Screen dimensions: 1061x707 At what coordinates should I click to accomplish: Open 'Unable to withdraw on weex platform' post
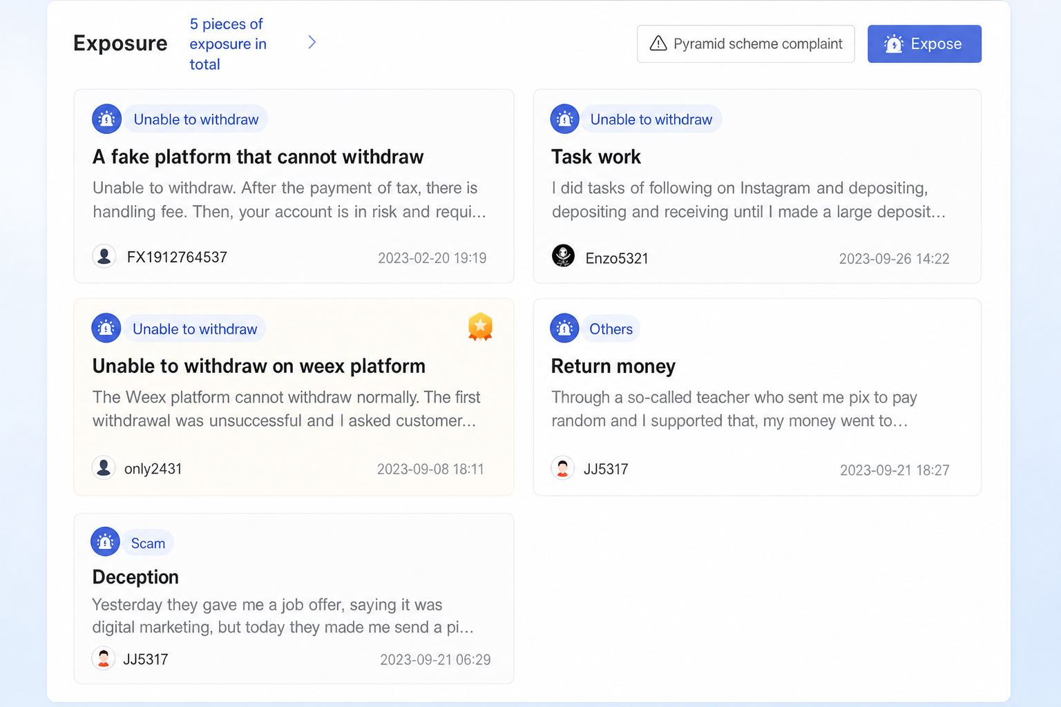tap(259, 366)
